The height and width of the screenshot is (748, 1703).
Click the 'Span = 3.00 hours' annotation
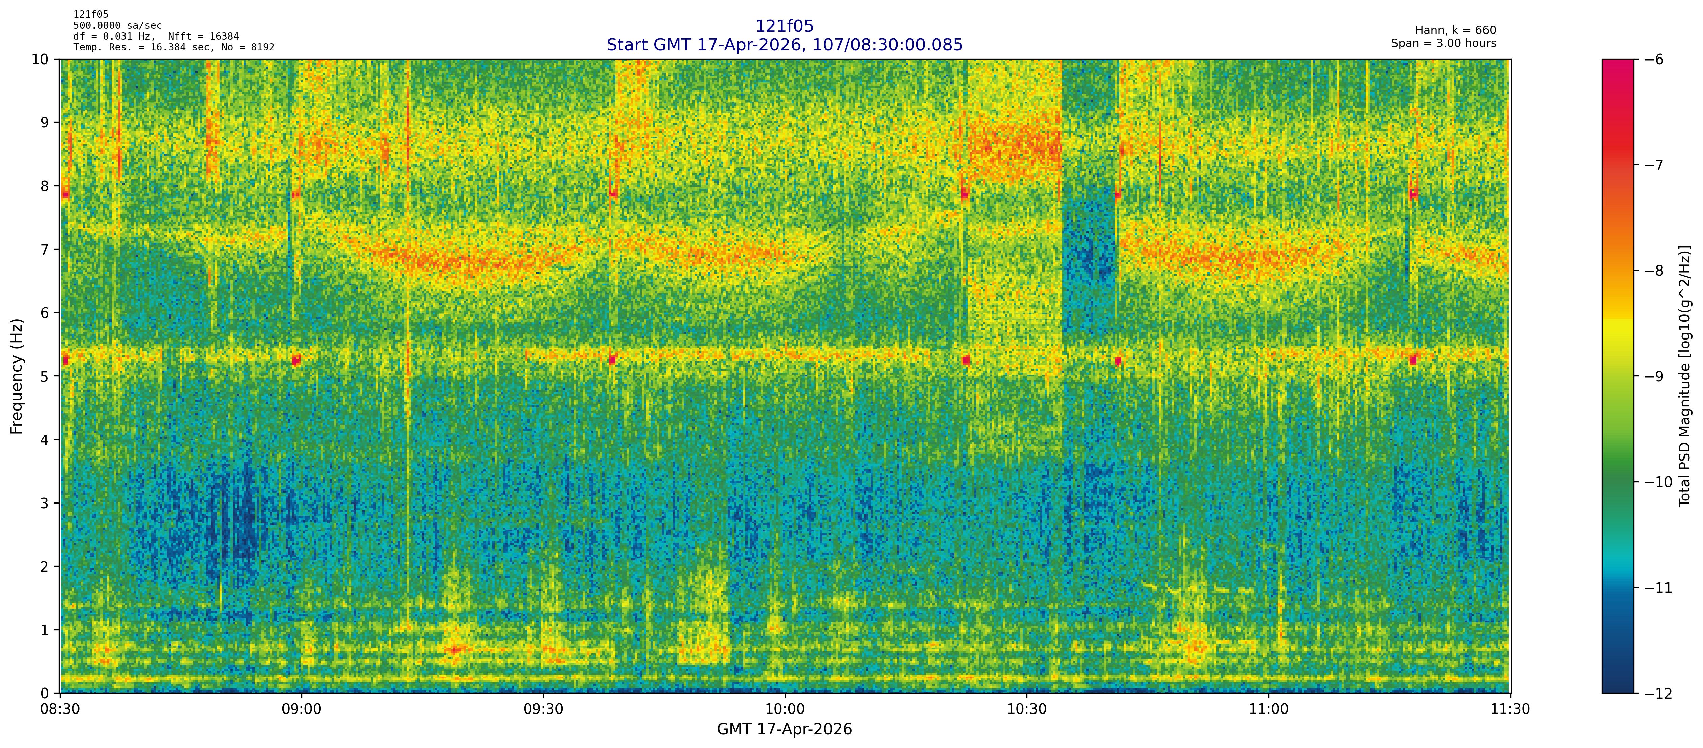(x=1443, y=43)
